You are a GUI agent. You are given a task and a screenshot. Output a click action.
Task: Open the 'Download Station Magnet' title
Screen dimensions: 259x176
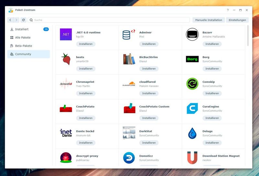[221, 156]
